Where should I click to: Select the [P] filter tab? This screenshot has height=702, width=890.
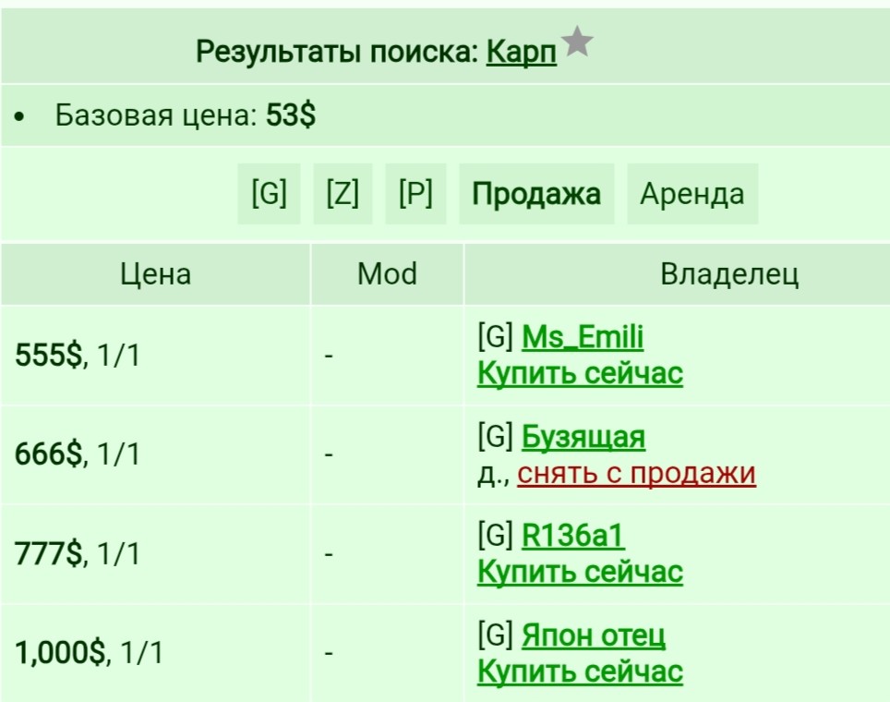[x=415, y=194]
